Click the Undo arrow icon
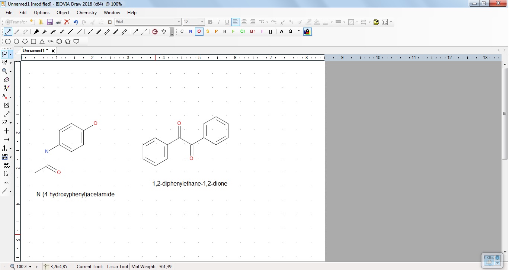 pyautogui.click(x=76, y=22)
